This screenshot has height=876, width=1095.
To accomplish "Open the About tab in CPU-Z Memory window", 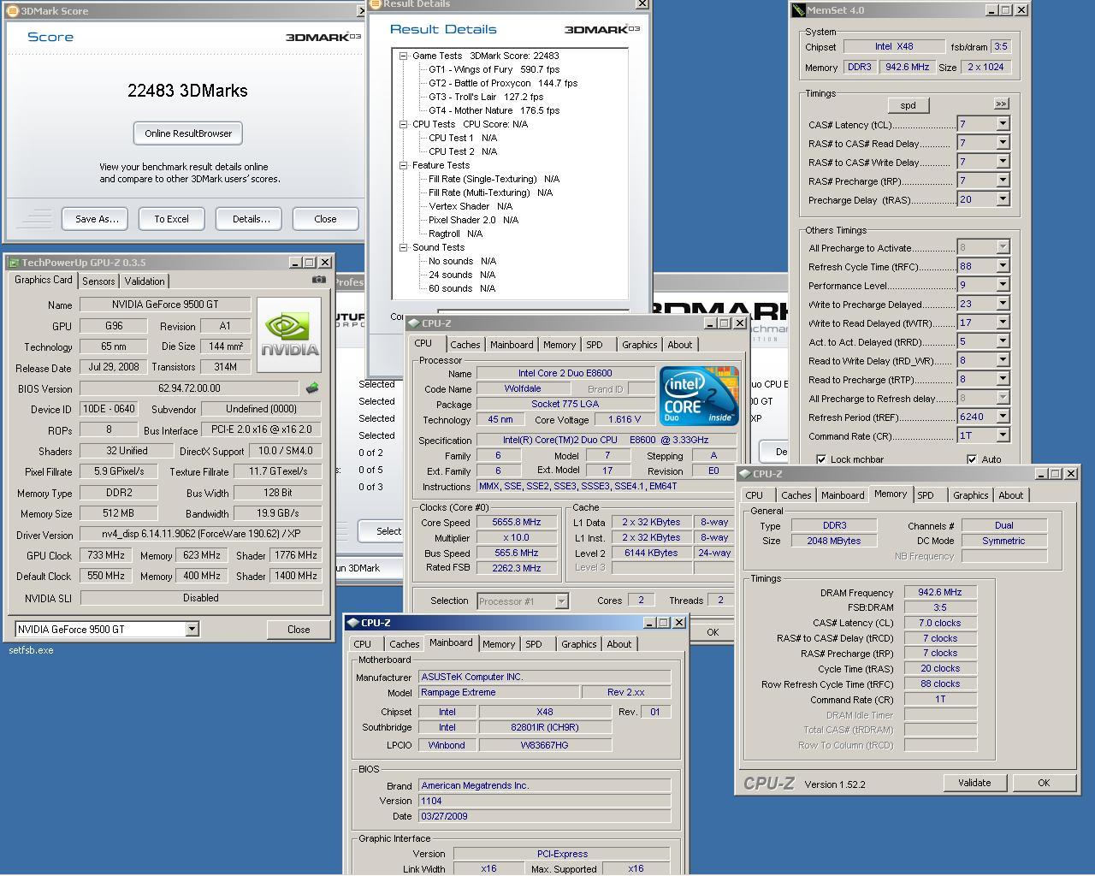I will pos(1011,495).
